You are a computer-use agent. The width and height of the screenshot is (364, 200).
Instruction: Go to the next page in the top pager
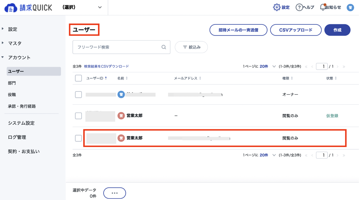click(x=338, y=66)
